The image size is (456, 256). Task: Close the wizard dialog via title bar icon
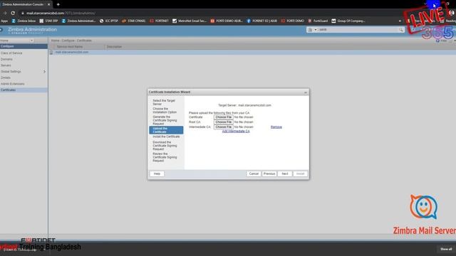click(x=306, y=92)
